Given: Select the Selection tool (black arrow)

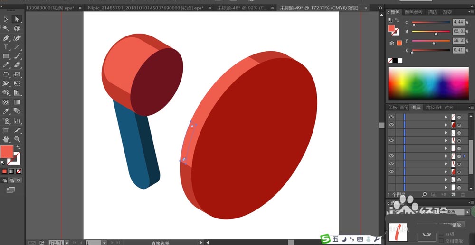Looking at the screenshot, I should coord(6,19).
